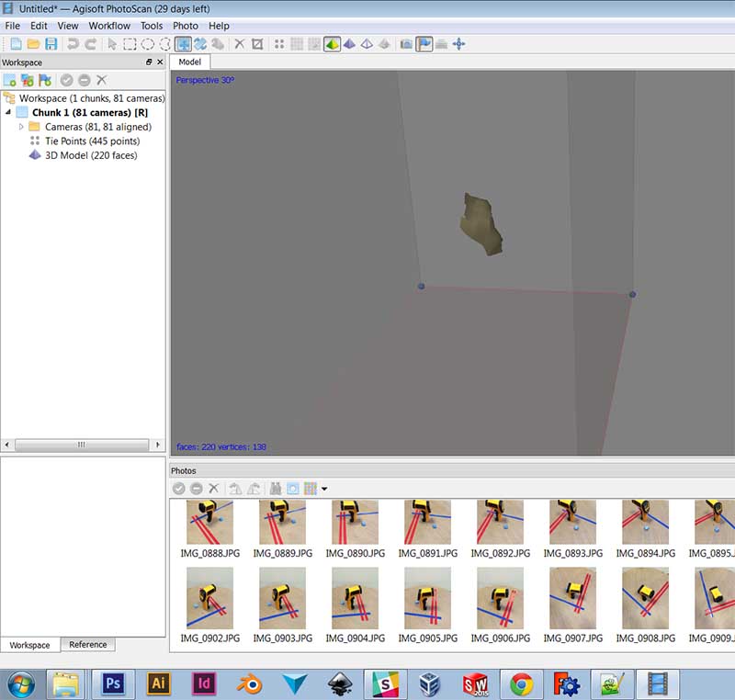The width and height of the screenshot is (735, 700).
Task: Show the dense cloud classes view icon
Action: coord(314,44)
